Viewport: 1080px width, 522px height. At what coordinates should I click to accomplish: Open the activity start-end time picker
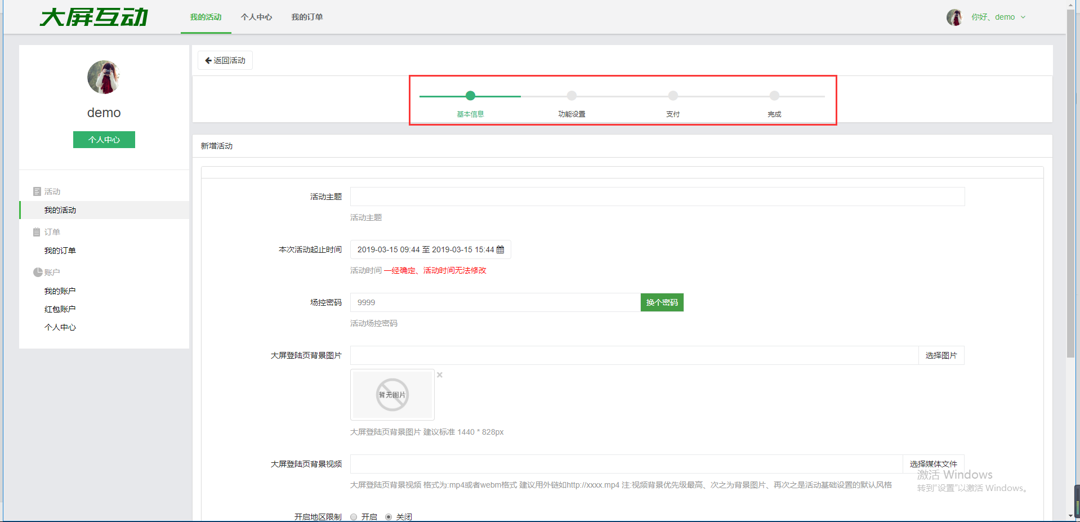(x=426, y=249)
